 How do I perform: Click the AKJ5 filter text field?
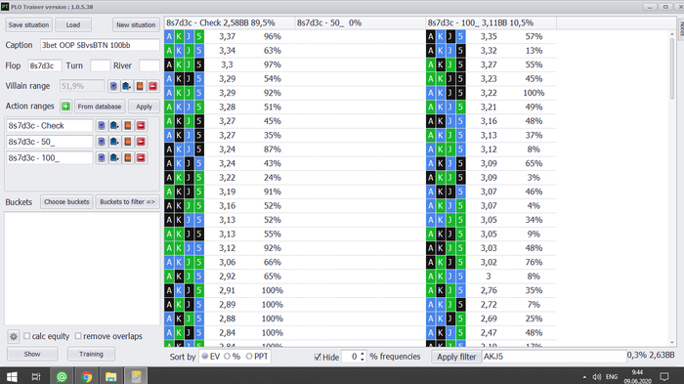click(554, 357)
